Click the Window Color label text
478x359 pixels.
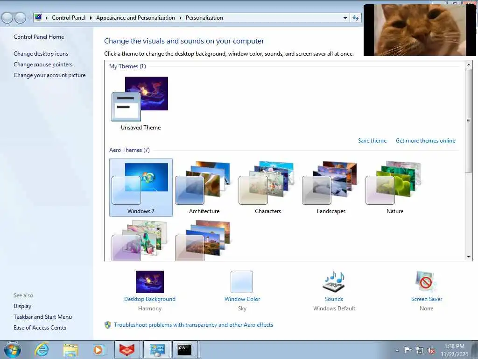pyautogui.click(x=242, y=299)
